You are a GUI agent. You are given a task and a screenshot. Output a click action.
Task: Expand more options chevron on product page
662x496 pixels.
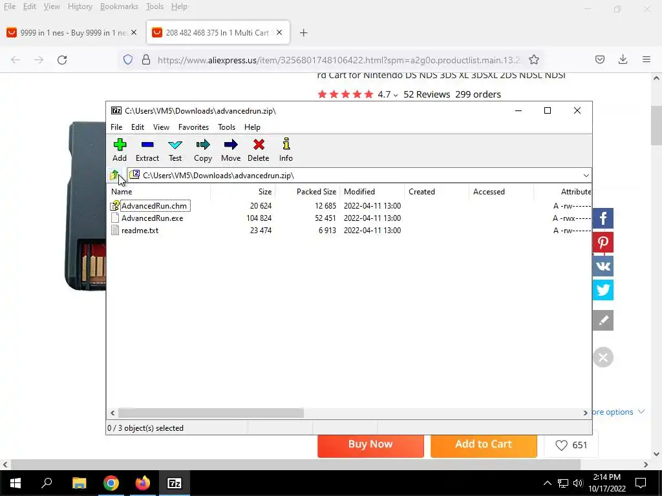[641, 411]
